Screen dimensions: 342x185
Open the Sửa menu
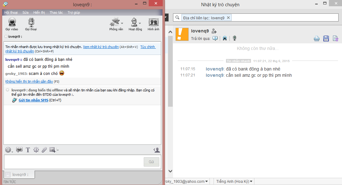[26, 12]
